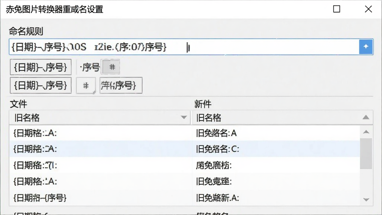This screenshot has width=382, height=215.
Task: Click the second-row {日期}-序号} template button
Action: tap(41, 85)
